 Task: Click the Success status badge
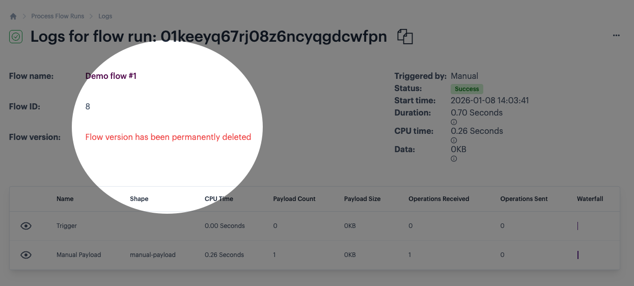[x=466, y=89]
